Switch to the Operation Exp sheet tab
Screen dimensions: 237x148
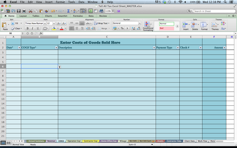[x=74, y=141]
